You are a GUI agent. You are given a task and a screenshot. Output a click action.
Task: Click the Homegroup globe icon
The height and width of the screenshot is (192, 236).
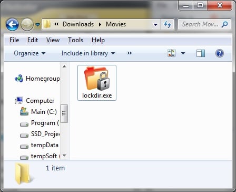click(x=19, y=79)
